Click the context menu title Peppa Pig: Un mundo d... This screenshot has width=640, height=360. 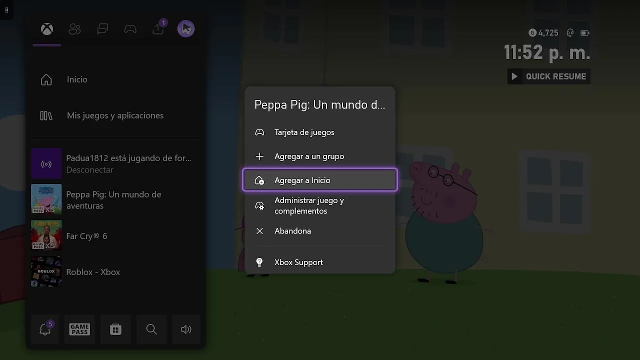[x=320, y=104]
